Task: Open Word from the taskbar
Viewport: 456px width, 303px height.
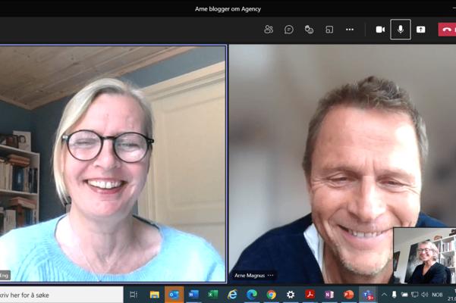Action: pos(193,295)
